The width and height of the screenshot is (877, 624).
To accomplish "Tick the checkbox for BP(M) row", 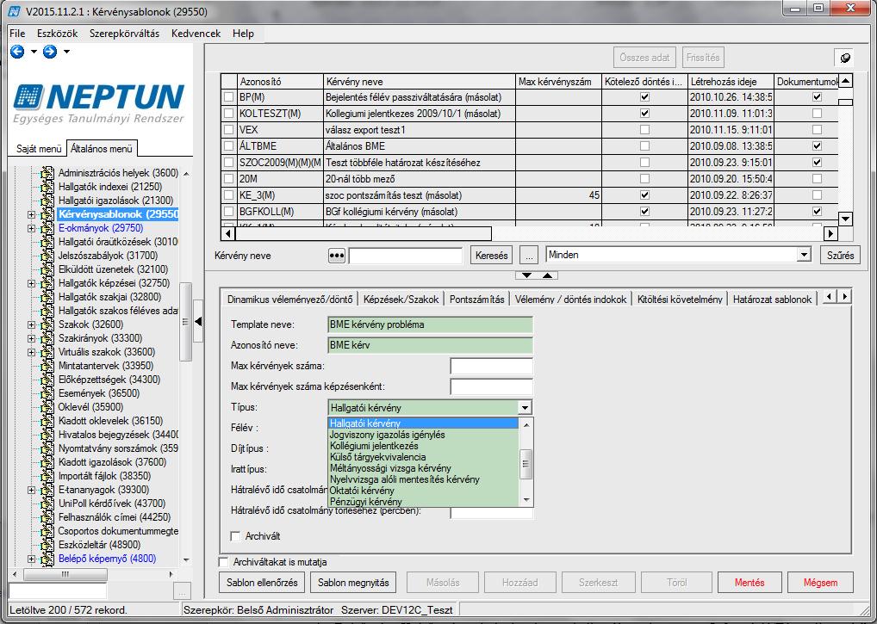I will click(x=228, y=97).
